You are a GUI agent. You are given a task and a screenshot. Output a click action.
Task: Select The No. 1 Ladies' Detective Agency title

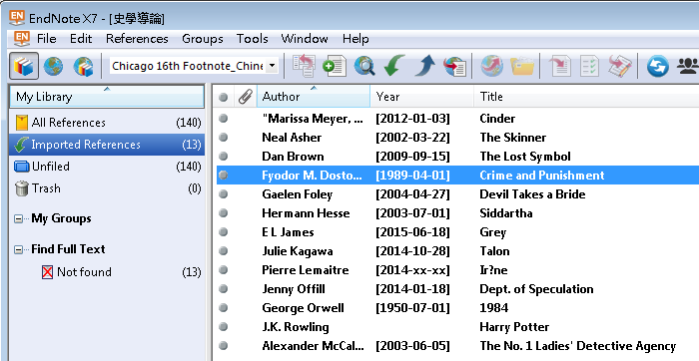coord(578,346)
